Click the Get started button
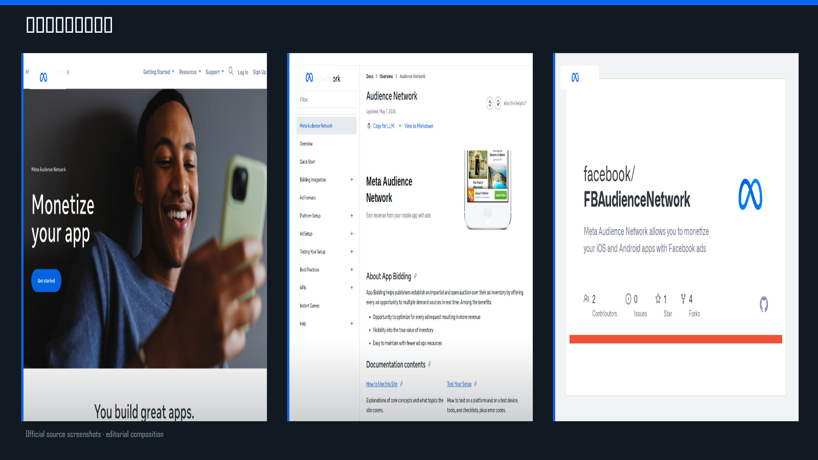 tap(47, 281)
